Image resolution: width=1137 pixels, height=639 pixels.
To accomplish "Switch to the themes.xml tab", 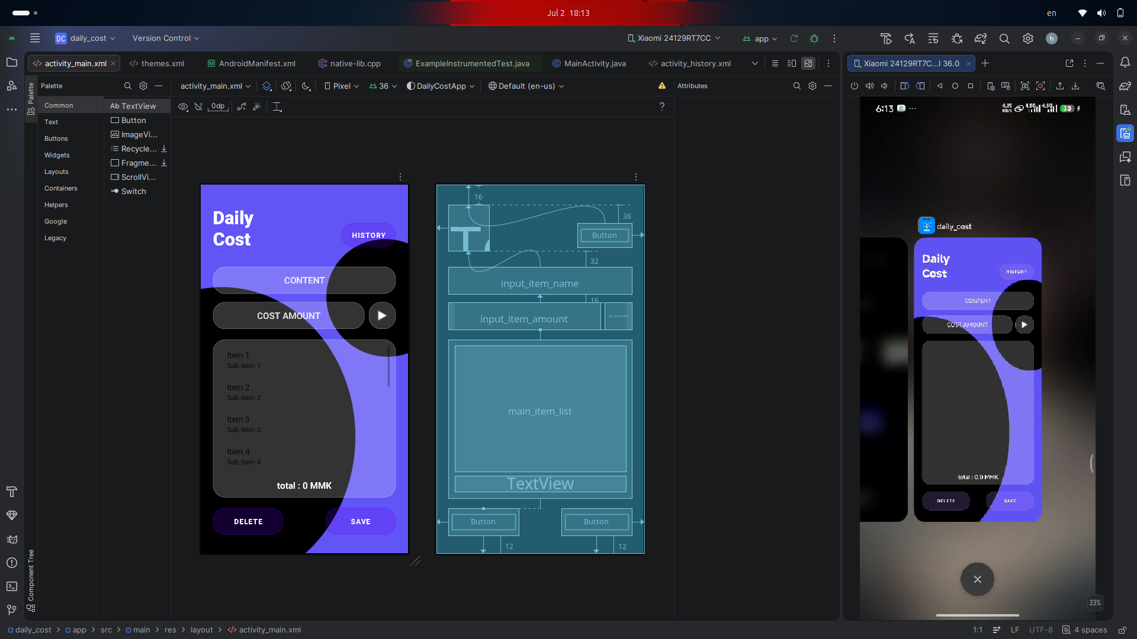I will tap(157, 63).
